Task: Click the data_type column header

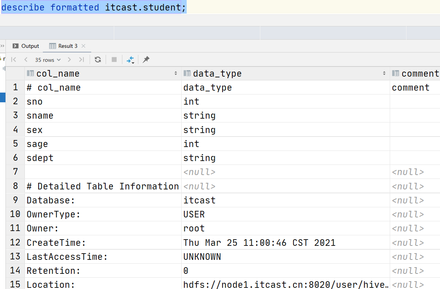Action: coord(286,74)
